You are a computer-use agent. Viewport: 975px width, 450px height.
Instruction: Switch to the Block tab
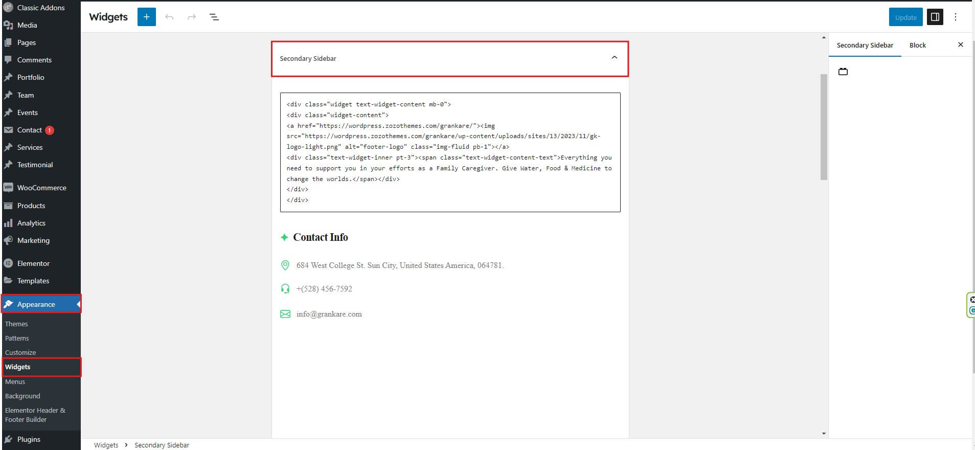point(917,45)
